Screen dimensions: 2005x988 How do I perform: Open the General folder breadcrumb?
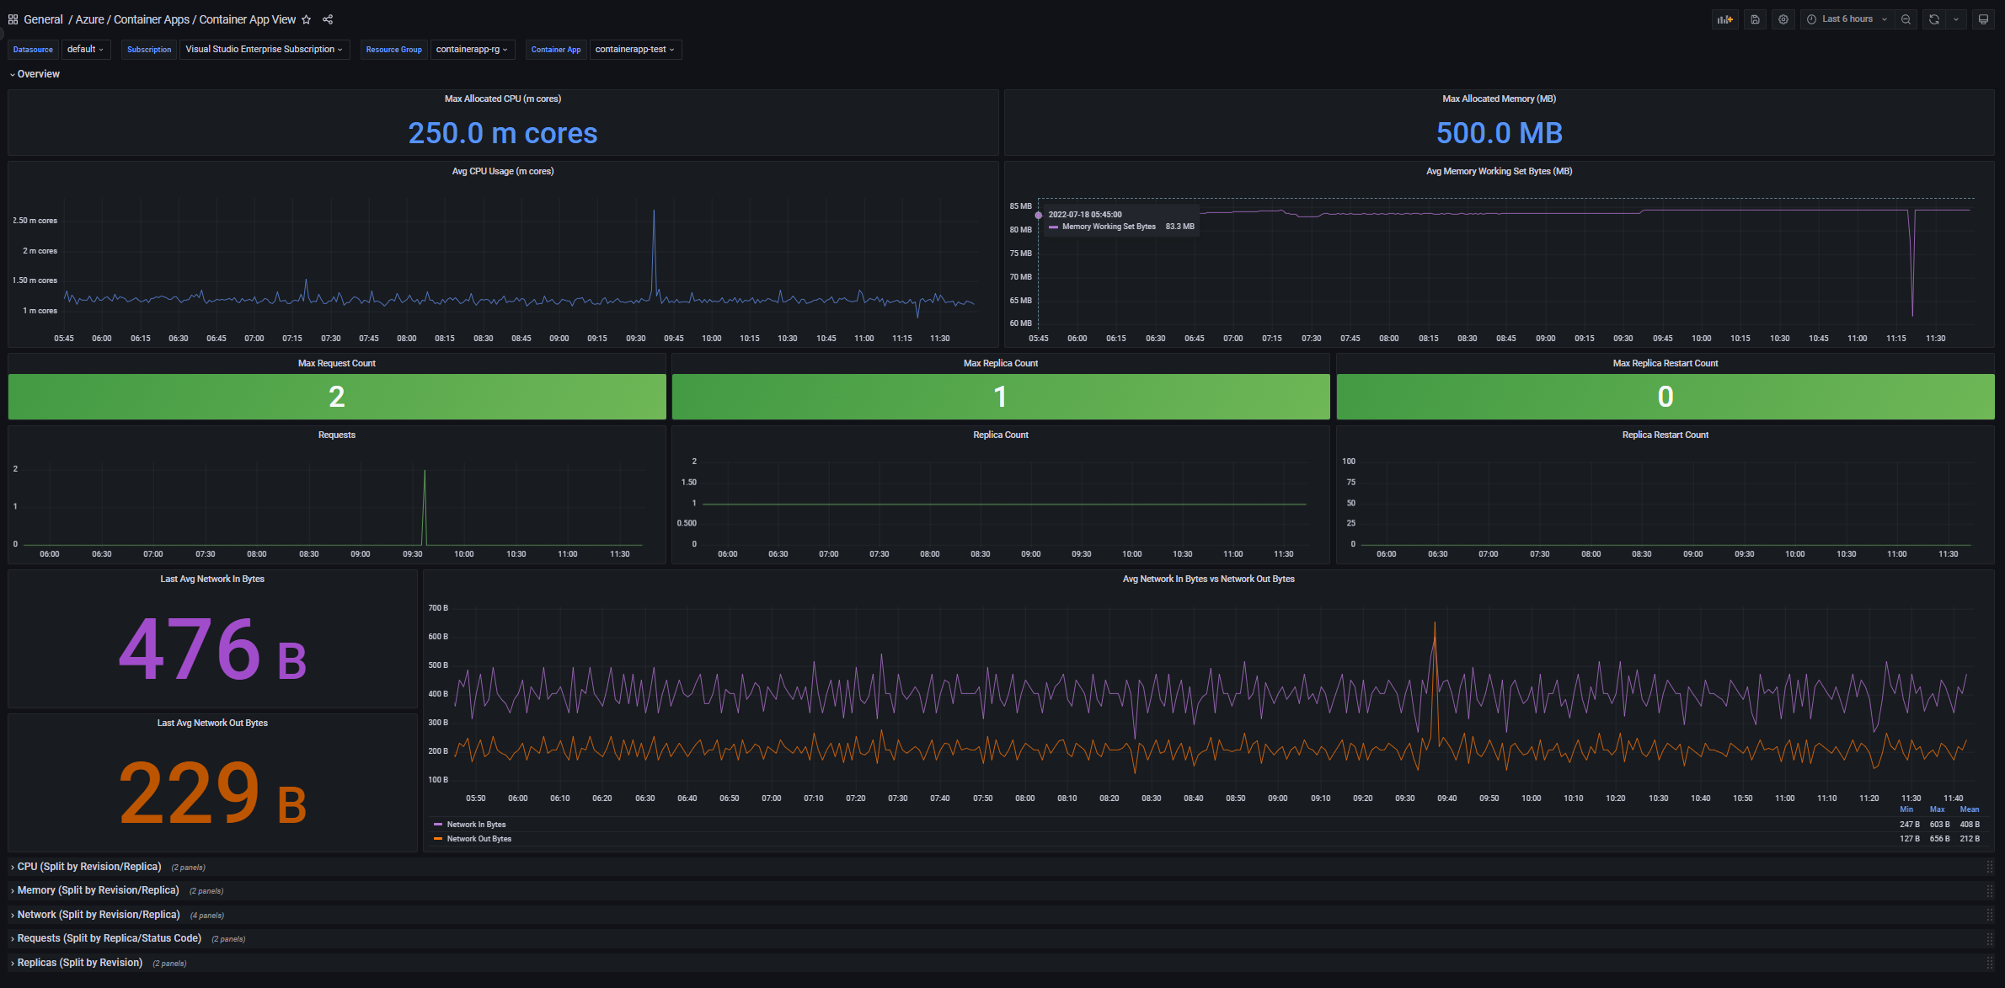43,19
